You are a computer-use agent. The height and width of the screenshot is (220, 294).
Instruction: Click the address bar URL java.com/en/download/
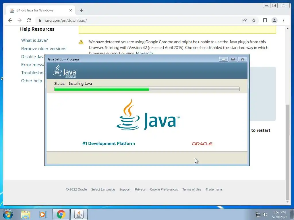tap(66, 20)
